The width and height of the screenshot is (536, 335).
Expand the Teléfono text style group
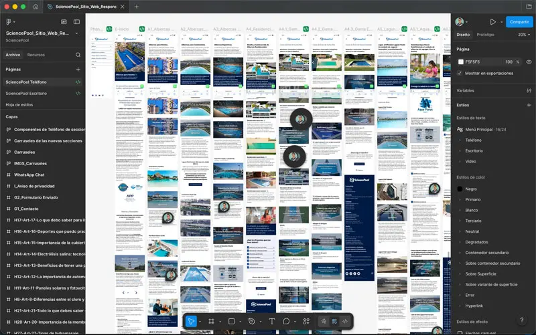click(460, 140)
